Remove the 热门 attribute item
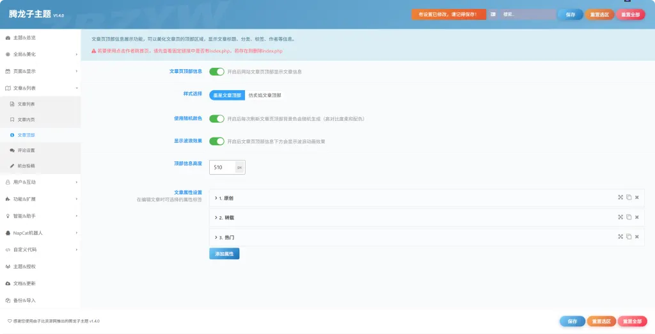The height and width of the screenshot is (334, 655). point(636,237)
